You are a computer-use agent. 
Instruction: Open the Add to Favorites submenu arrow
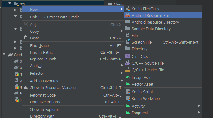click(122, 80)
